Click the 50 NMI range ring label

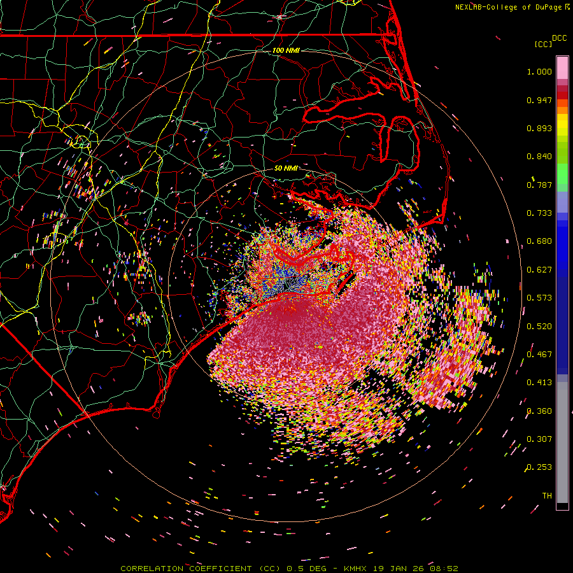[x=286, y=168]
